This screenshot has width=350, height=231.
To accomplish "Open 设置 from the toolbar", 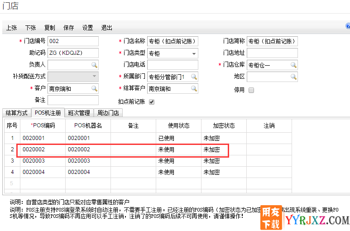I will [x=87, y=28].
